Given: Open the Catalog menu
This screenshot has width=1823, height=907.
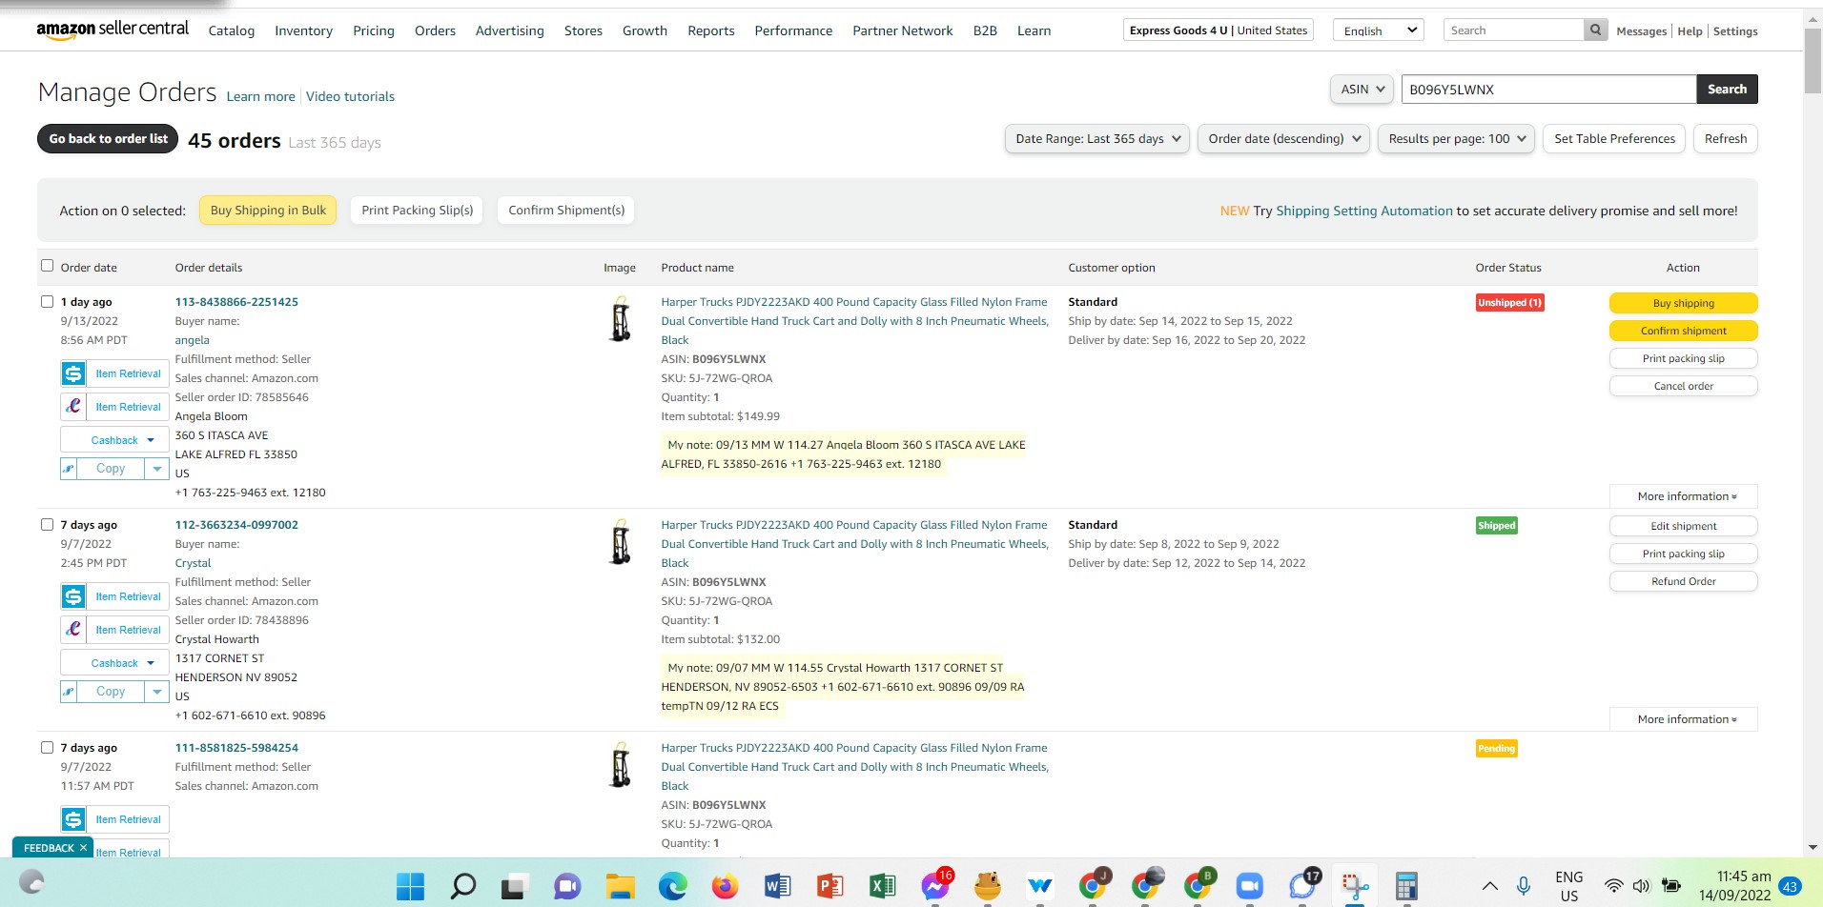Looking at the screenshot, I should click(232, 30).
